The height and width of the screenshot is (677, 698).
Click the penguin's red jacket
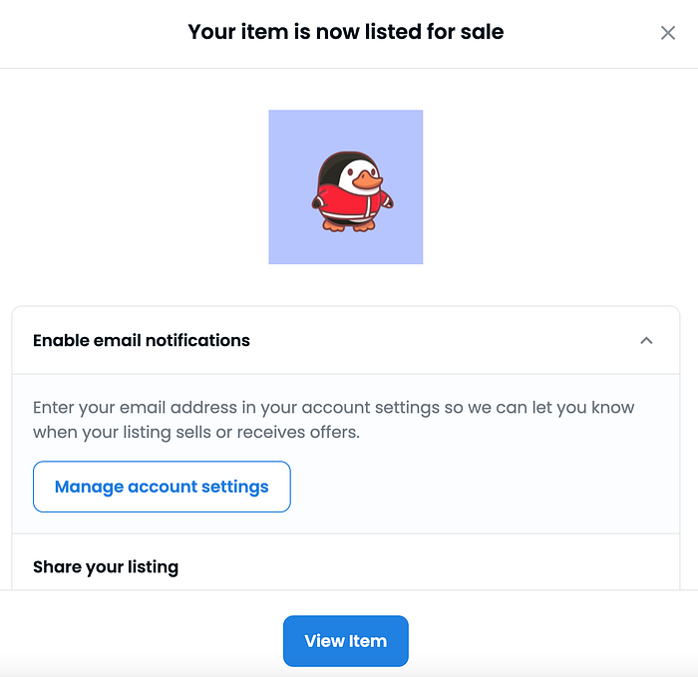tap(348, 203)
